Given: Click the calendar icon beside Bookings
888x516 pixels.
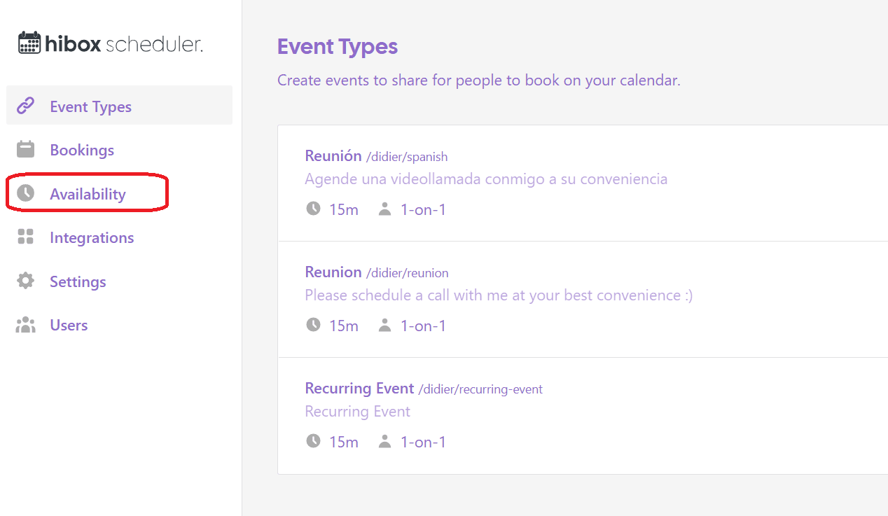Looking at the screenshot, I should point(26,150).
